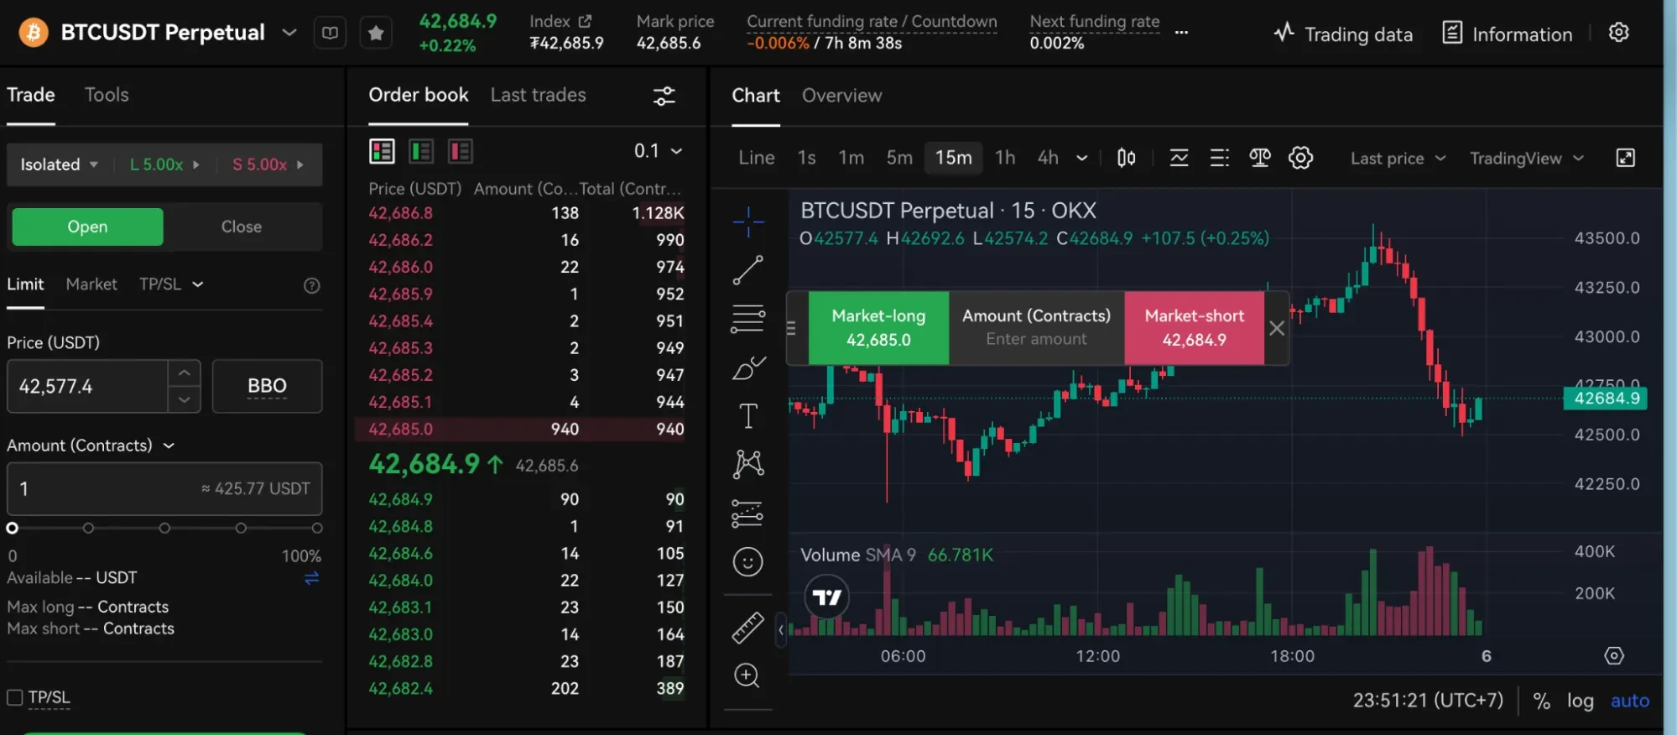Image resolution: width=1677 pixels, height=735 pixels.
Task: Open the Index external link icon
Action: [585, 21]
